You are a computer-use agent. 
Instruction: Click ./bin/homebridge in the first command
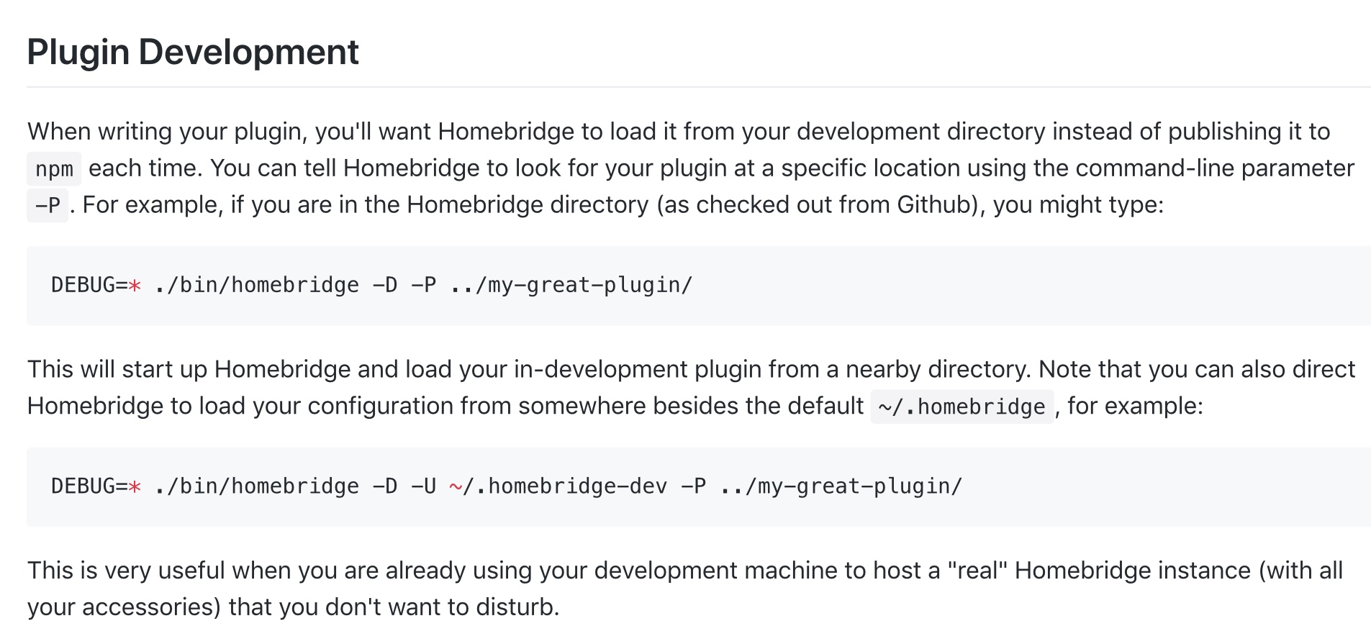click(256, 286)
